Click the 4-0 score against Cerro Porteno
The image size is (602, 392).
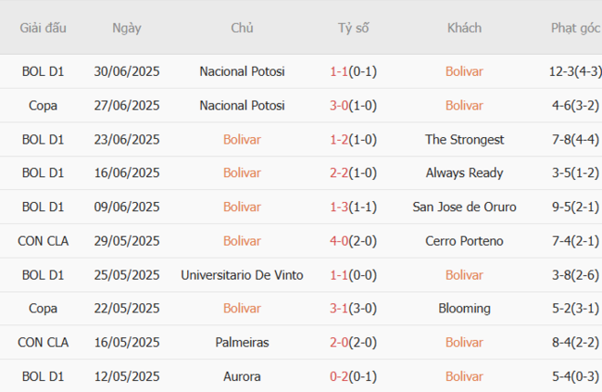[x=339, y=241]
